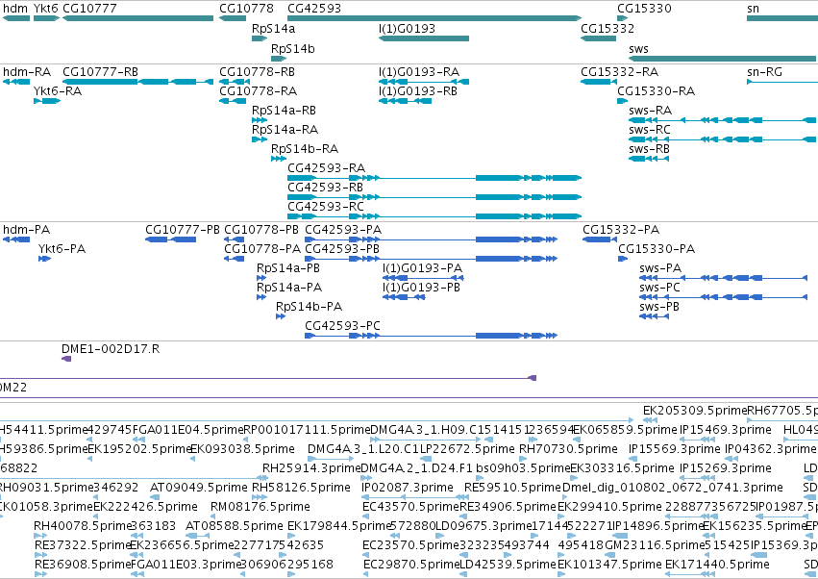Click the EK171440.5prime EST label
This screenshot has width=818, height=579.
(x=717, y=565)
